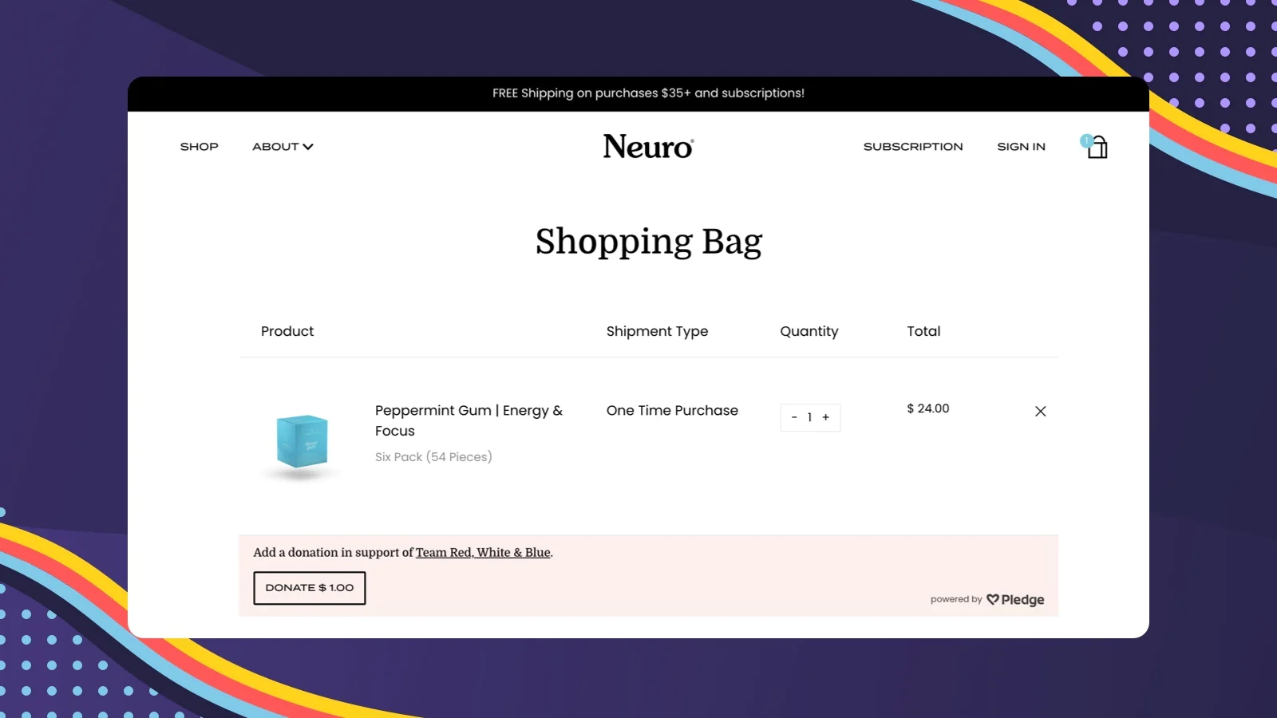The image size is (1277, 718).
Task: Click Sign In in the header
Action: 1021,147
